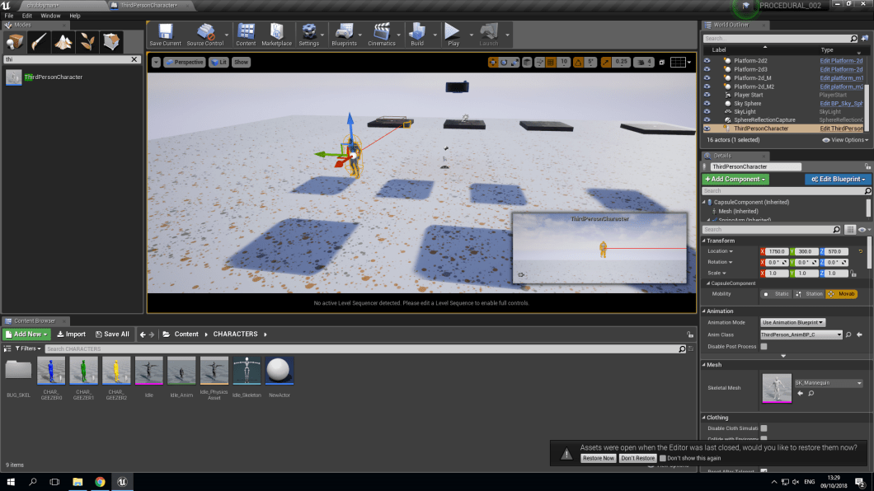Toggle the Lit viewport shading button

click(x=218, y=62)
